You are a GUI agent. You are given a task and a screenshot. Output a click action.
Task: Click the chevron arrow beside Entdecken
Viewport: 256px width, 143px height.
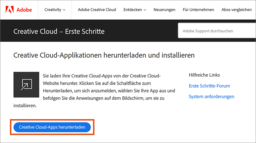click(x=145, y=10)
